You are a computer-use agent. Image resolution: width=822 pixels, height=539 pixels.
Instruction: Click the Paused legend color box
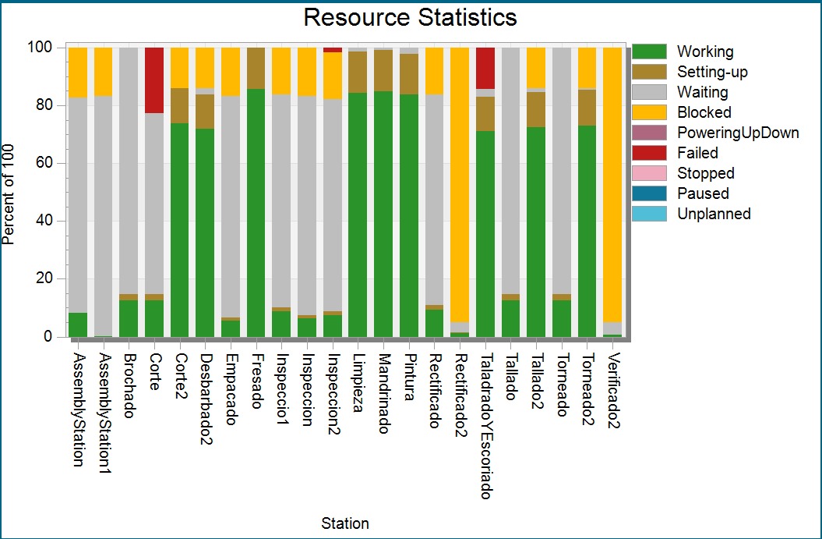(x=649, y=193)
